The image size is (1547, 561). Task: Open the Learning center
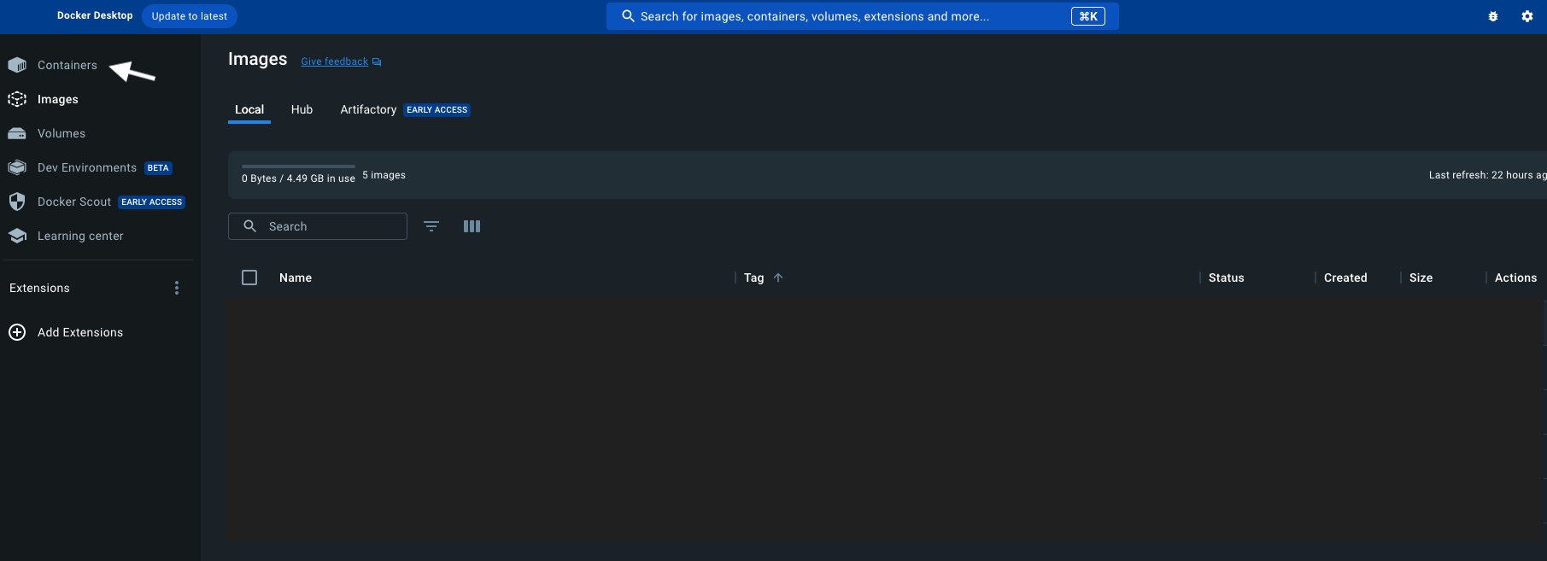point(80,237)
